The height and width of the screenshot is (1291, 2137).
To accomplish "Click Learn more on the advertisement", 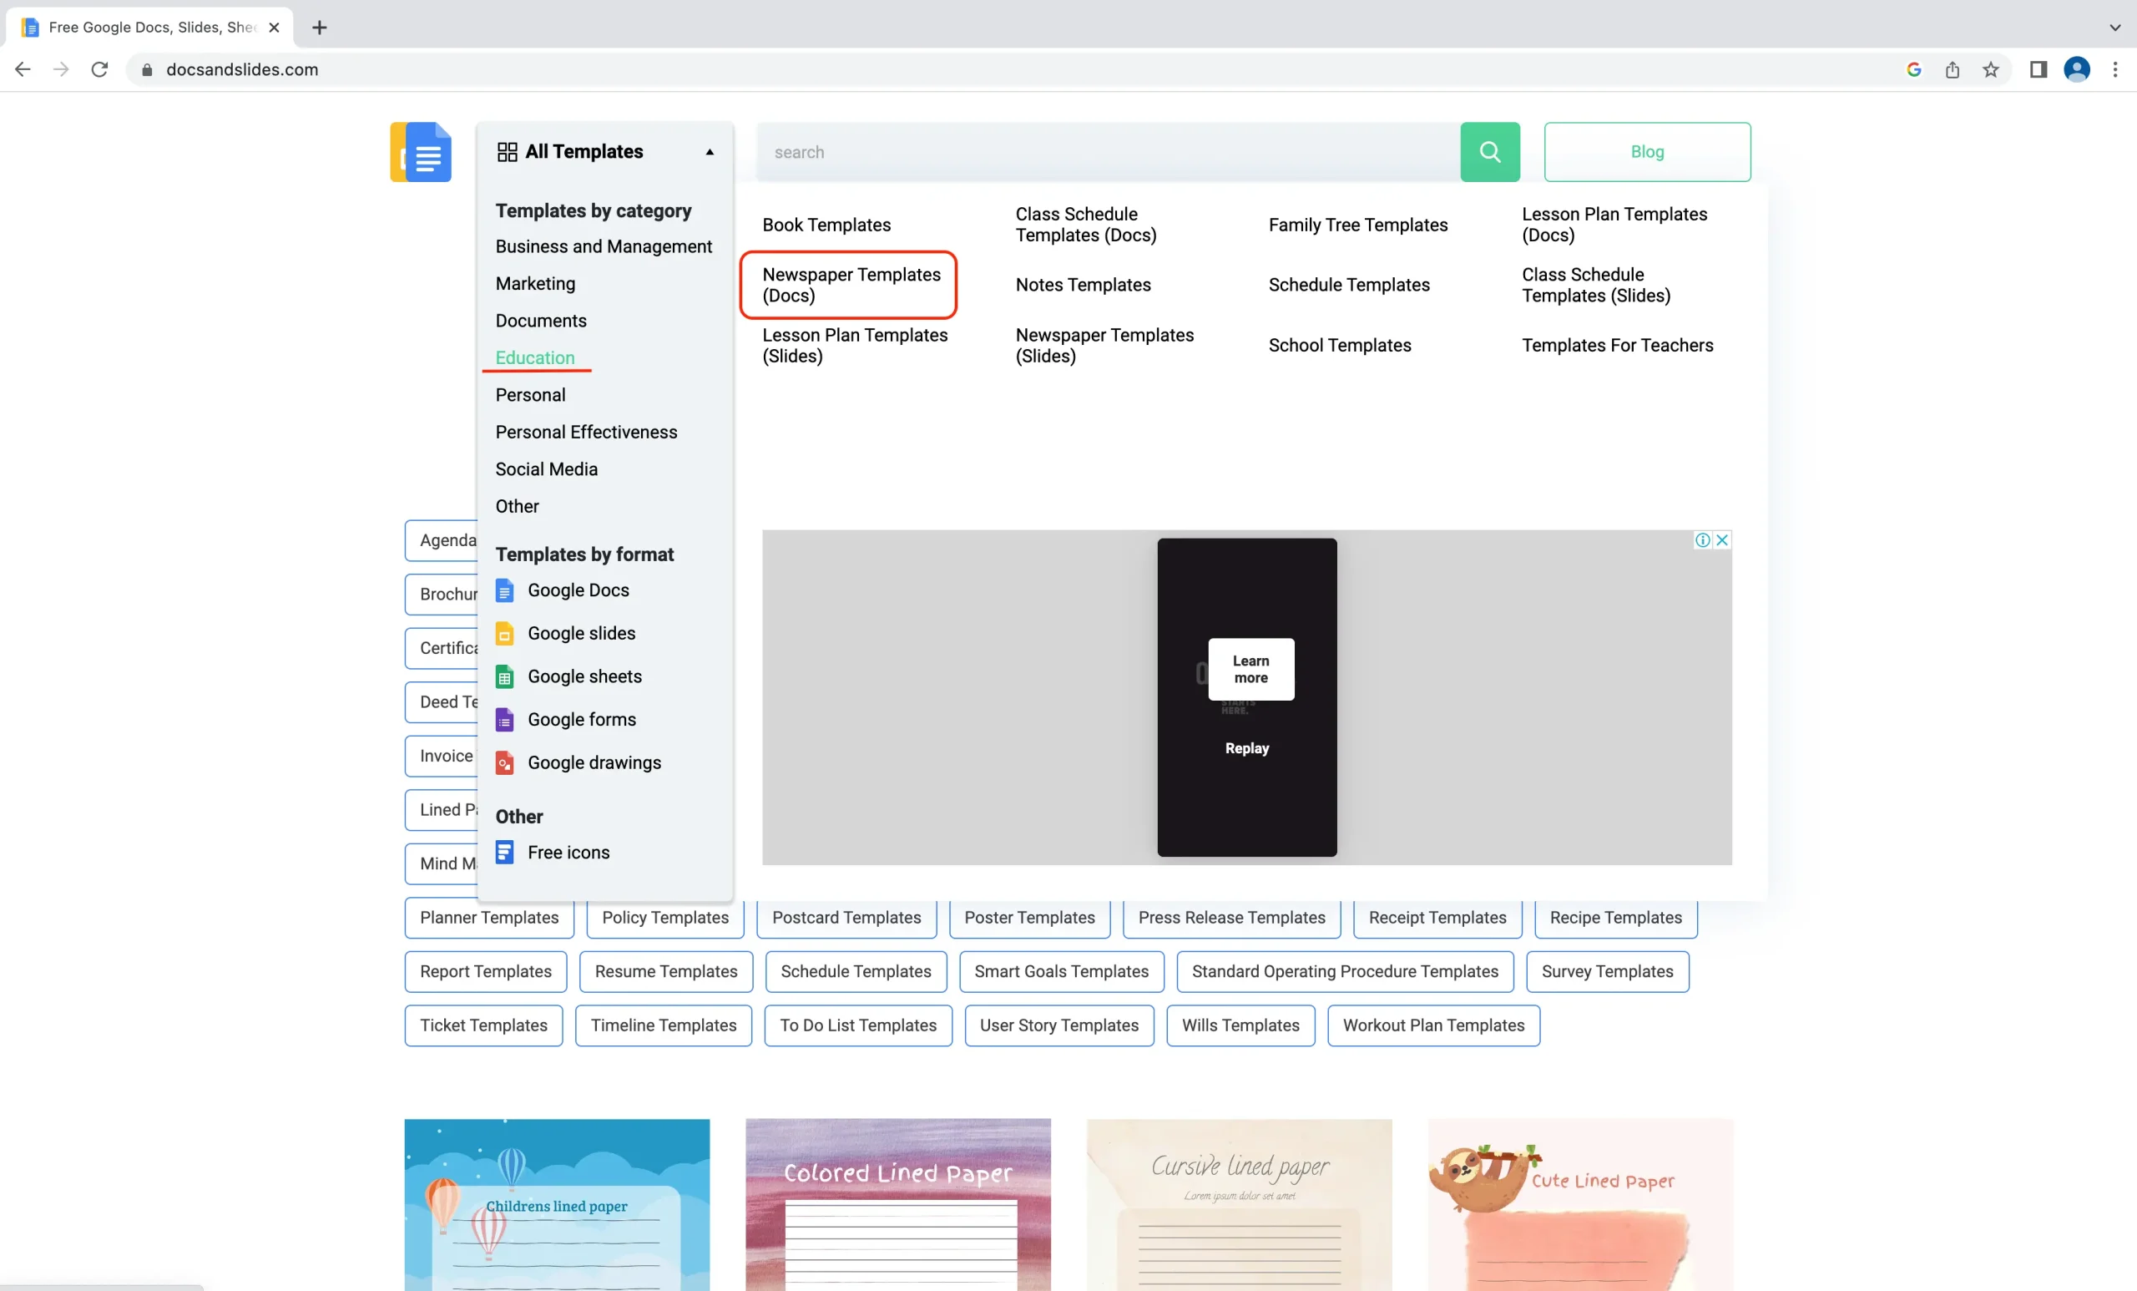I will 1250,669.
